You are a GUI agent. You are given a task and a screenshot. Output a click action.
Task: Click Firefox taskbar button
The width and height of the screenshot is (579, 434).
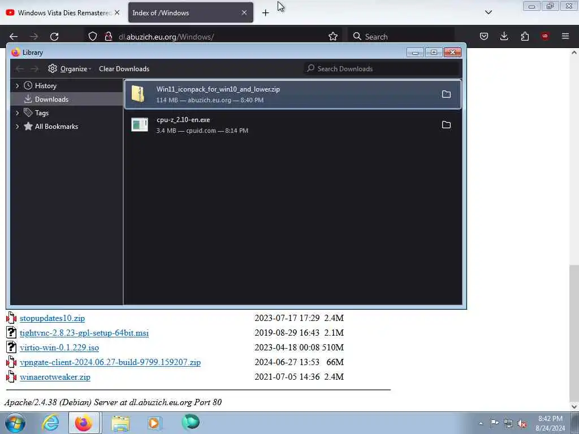(x=84, y=423)
